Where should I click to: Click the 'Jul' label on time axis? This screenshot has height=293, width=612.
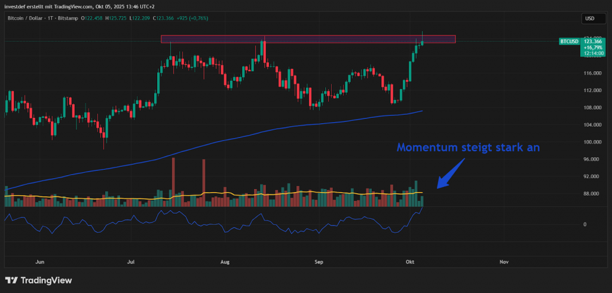coord(131,261)
